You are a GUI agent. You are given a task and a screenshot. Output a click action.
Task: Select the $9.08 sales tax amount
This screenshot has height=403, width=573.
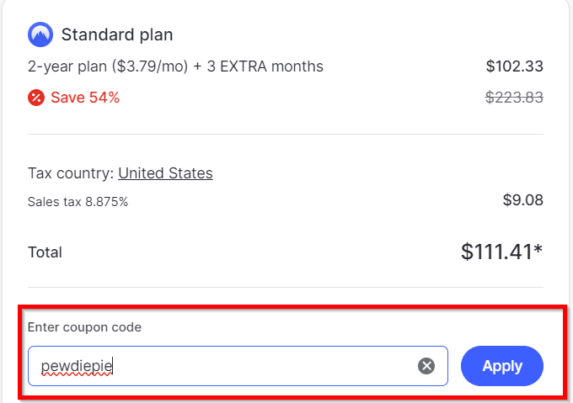point(522,200)
